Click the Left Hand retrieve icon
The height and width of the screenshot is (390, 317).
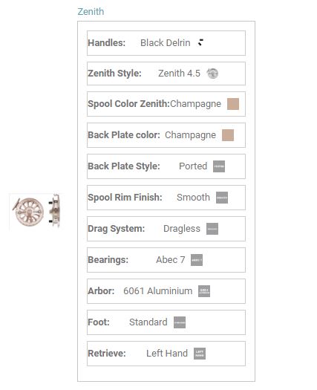click(200, 354)
